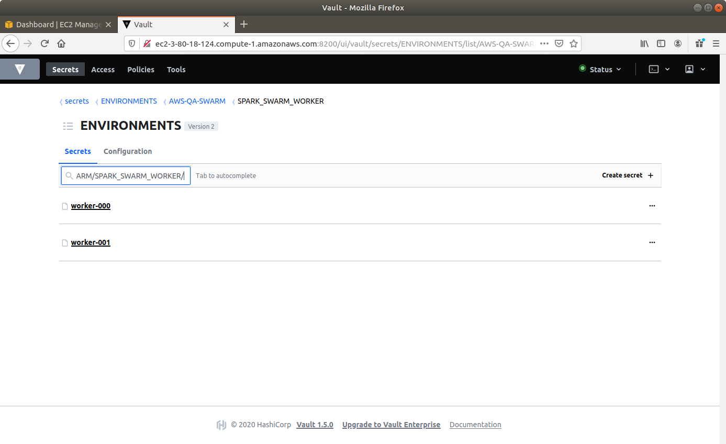This screenshot has width=726, height=444.
Task: Click the list icon beside ENVIRONMENTS title
Action: point(68,126)
